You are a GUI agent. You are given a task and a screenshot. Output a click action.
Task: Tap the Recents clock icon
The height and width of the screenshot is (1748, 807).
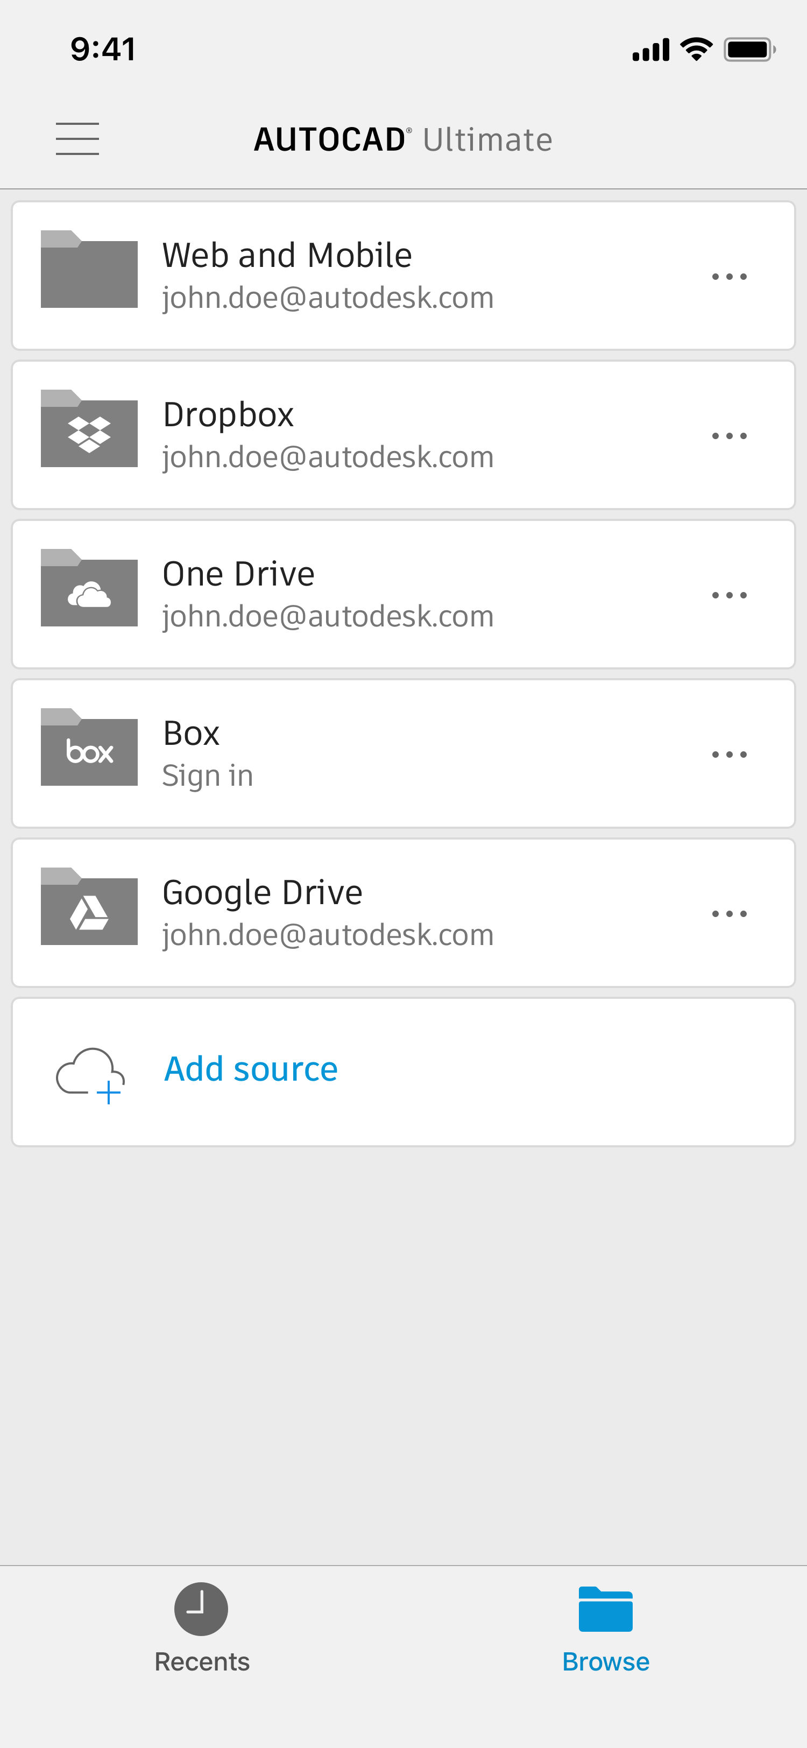(201, 1609)
